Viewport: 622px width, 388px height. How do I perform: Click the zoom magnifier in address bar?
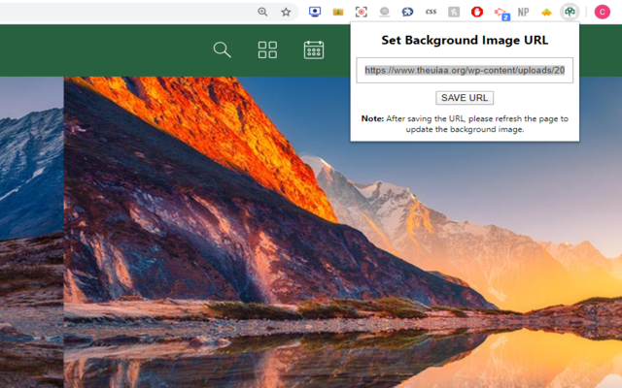point(262,12)
